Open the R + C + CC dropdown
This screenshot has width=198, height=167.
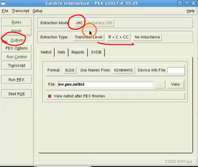click(x=118, y=37)
